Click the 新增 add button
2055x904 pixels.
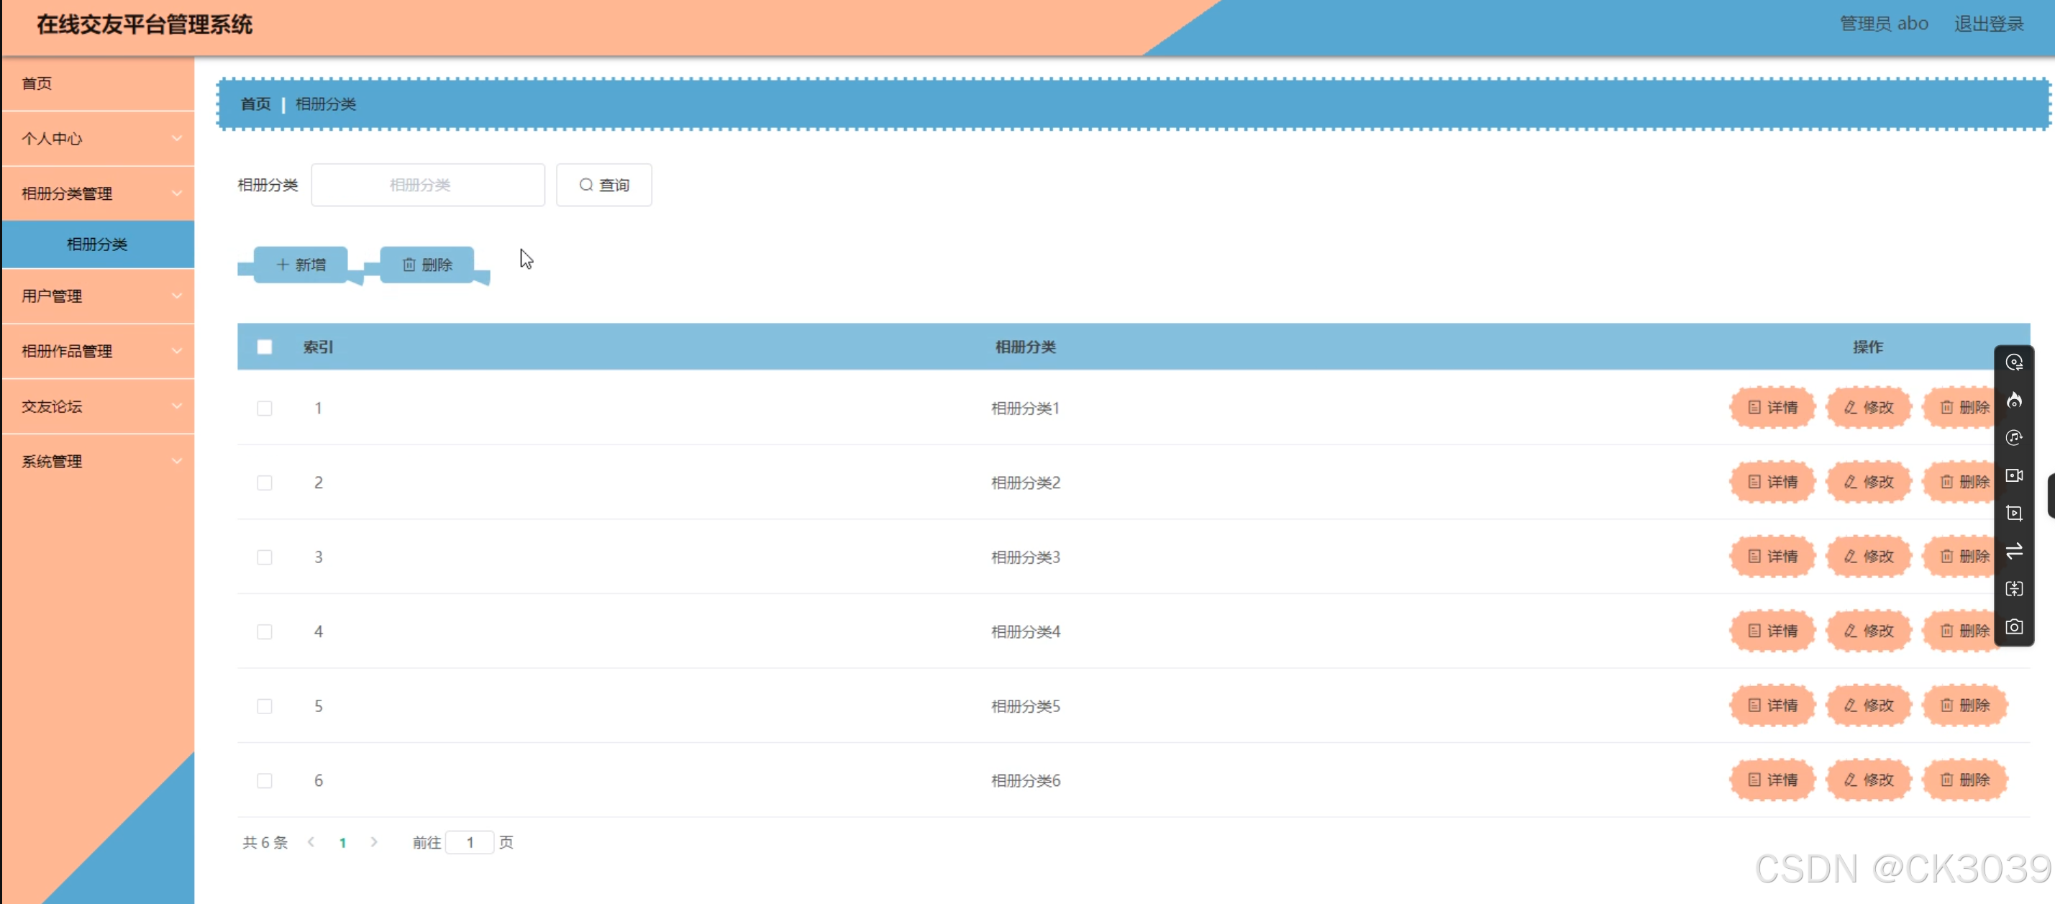pos(301,264)
